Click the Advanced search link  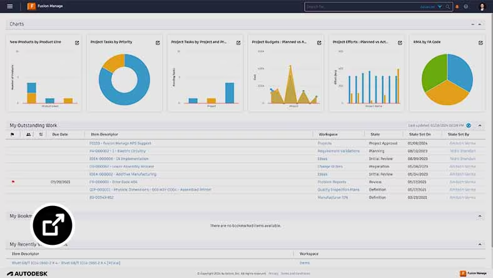coord(427,7)
